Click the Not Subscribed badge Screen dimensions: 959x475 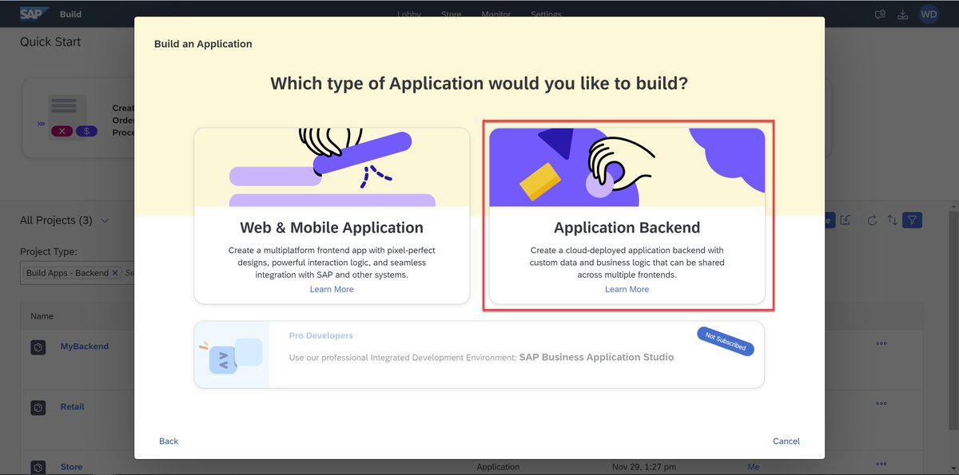point(726,341)
